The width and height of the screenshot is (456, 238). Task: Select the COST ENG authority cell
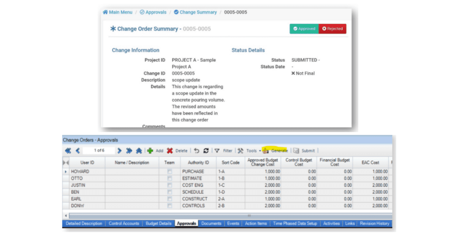[198, 185]
